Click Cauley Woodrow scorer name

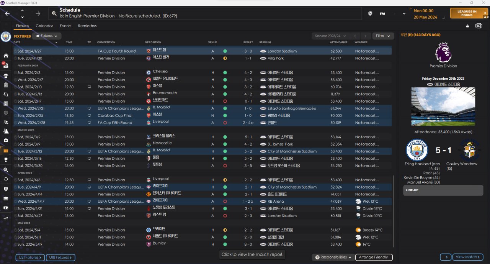462,164
